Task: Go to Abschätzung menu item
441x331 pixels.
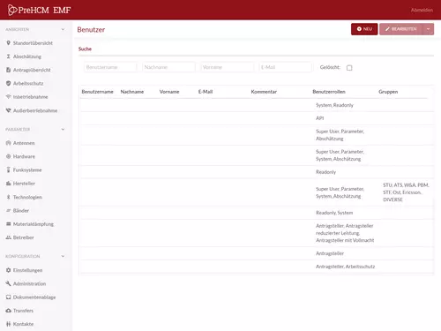Action: tap(27, 56)
